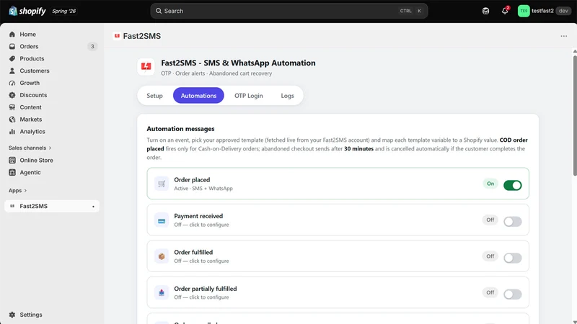Click the Agentic channel icon
The width and height of the screenshot is (577, 324).
point(12,172)
